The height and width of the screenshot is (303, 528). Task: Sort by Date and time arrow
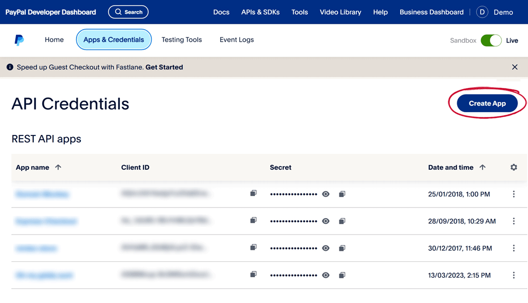coord(483,167)
